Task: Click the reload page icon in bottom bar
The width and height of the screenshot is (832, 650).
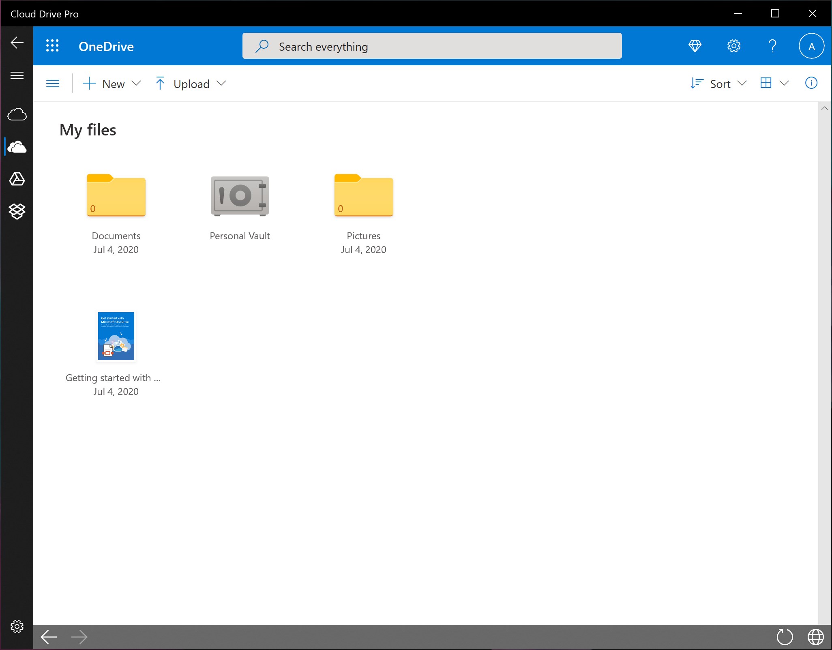Action: coord(785,637)
